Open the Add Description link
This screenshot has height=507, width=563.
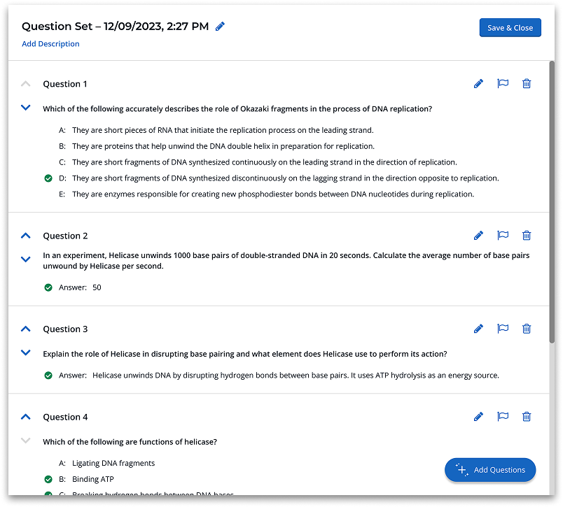point(50,44)
